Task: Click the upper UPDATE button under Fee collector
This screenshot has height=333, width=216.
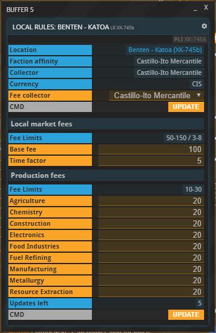Action: [186, 107]
